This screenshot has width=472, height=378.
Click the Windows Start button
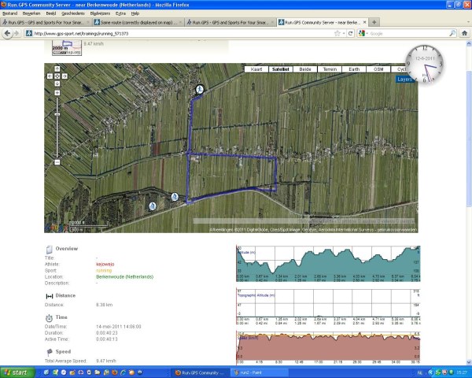point(17,372)
